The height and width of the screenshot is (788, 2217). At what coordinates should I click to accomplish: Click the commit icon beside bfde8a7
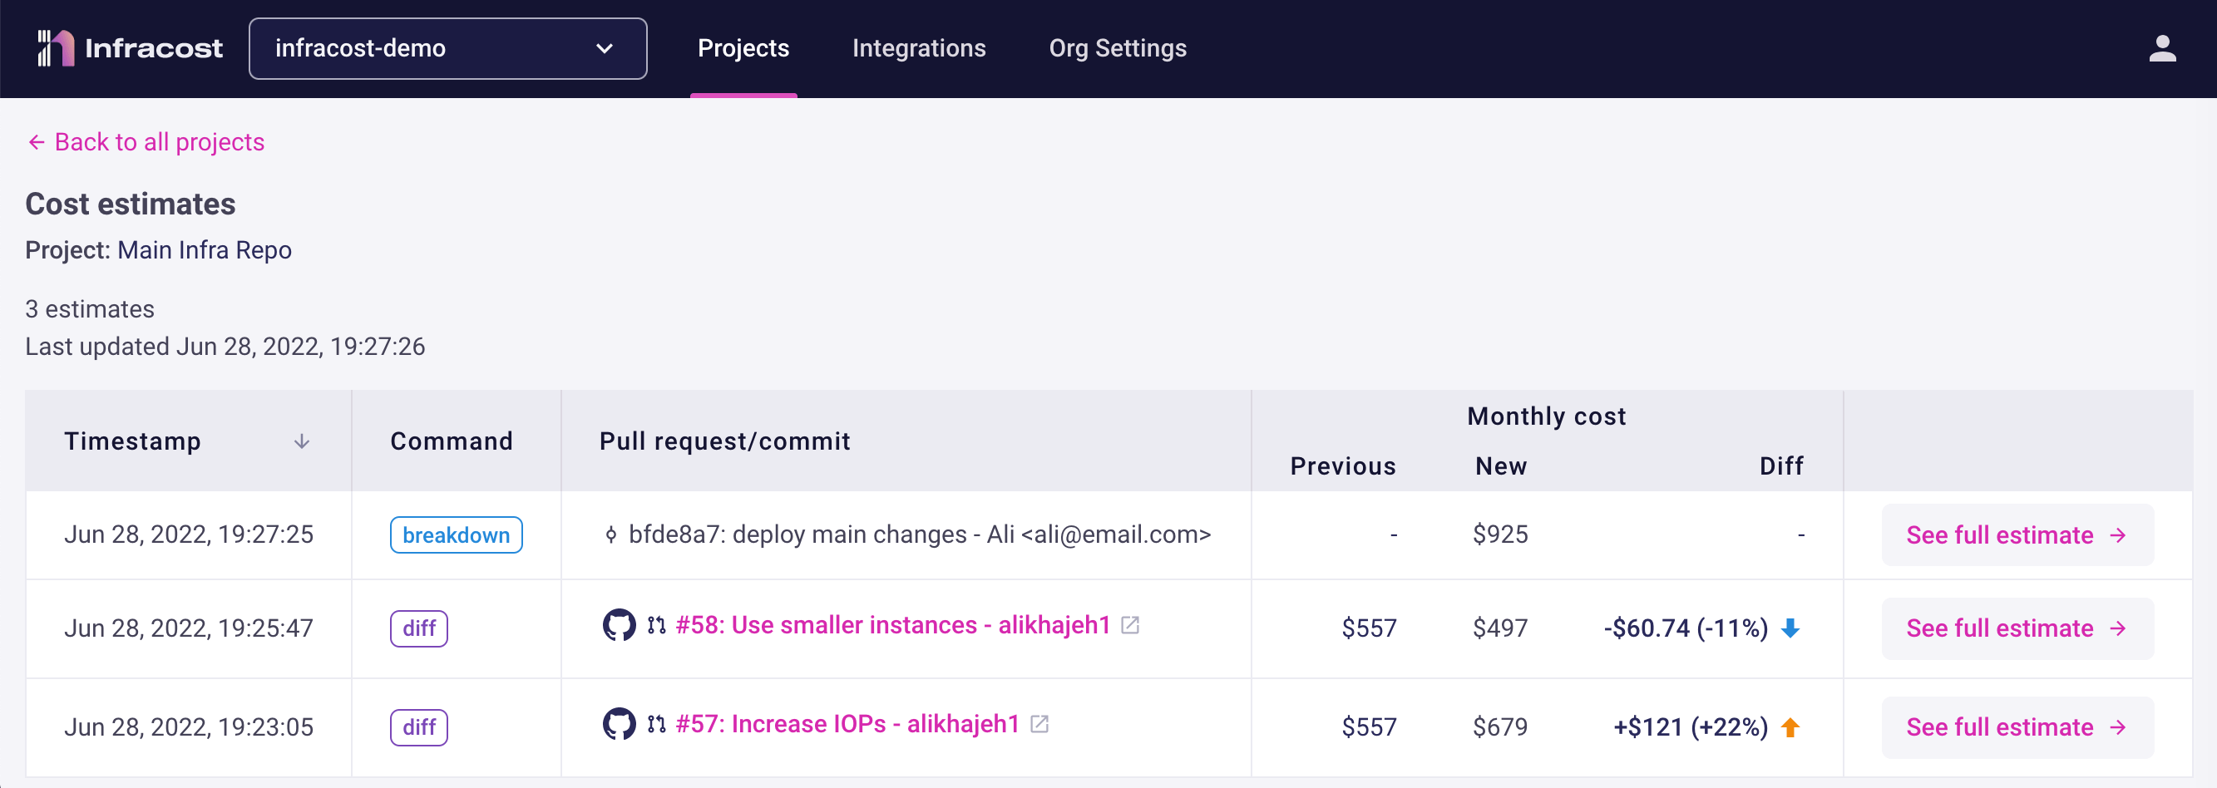(x=610, y=534)
